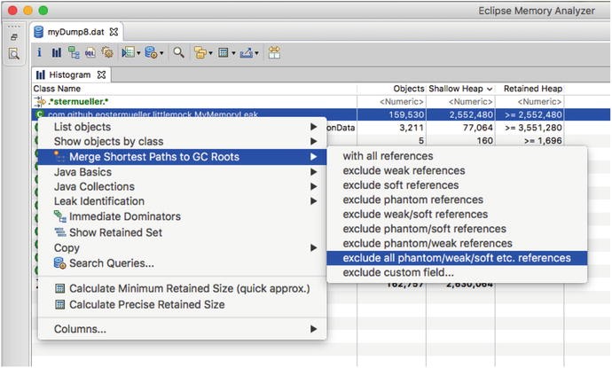
Task: Click the Show Retained Set icon
Action: [x=60, y=232]
